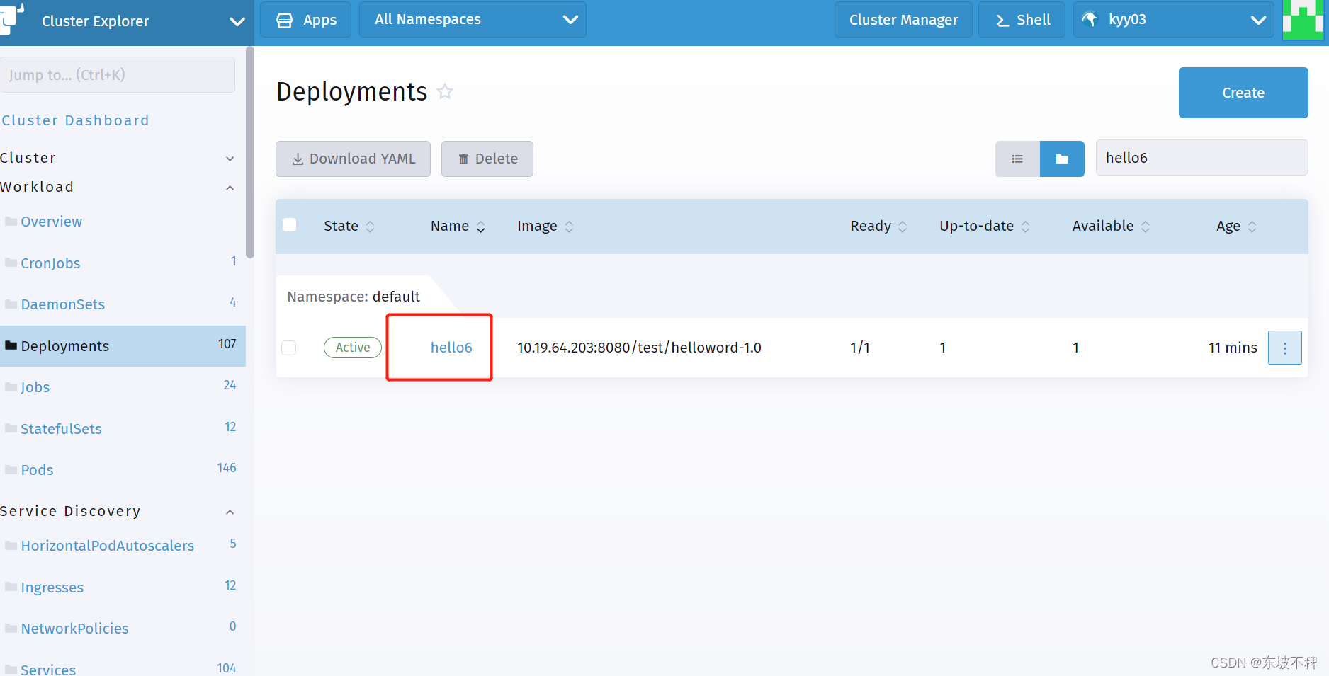Click the Delete button
Image resolution: width=1329 pixels, height=676 pixels.
(x=487, y=159)
